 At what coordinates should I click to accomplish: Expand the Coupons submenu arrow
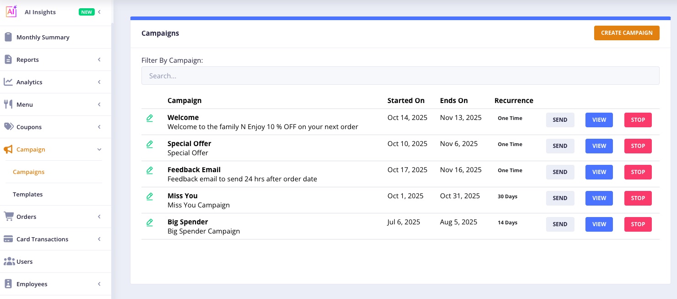point(99,127)
